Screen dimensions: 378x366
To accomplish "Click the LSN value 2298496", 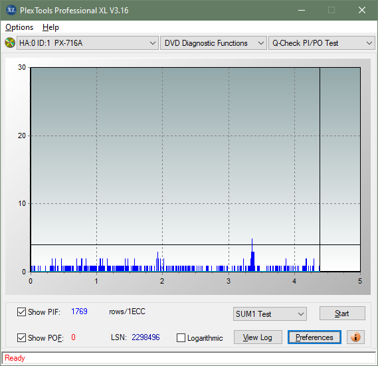I will tap(145, 337).
